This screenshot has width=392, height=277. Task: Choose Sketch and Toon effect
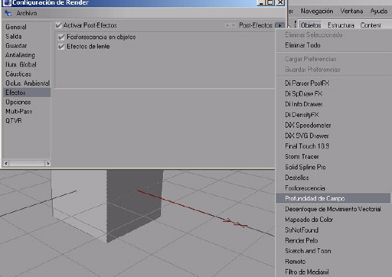pyautogui.click(x=308, y=251)
